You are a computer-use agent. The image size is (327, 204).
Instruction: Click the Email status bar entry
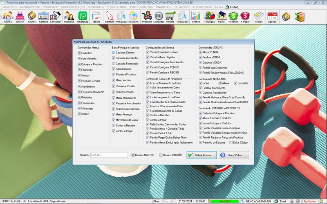[281, 201]
